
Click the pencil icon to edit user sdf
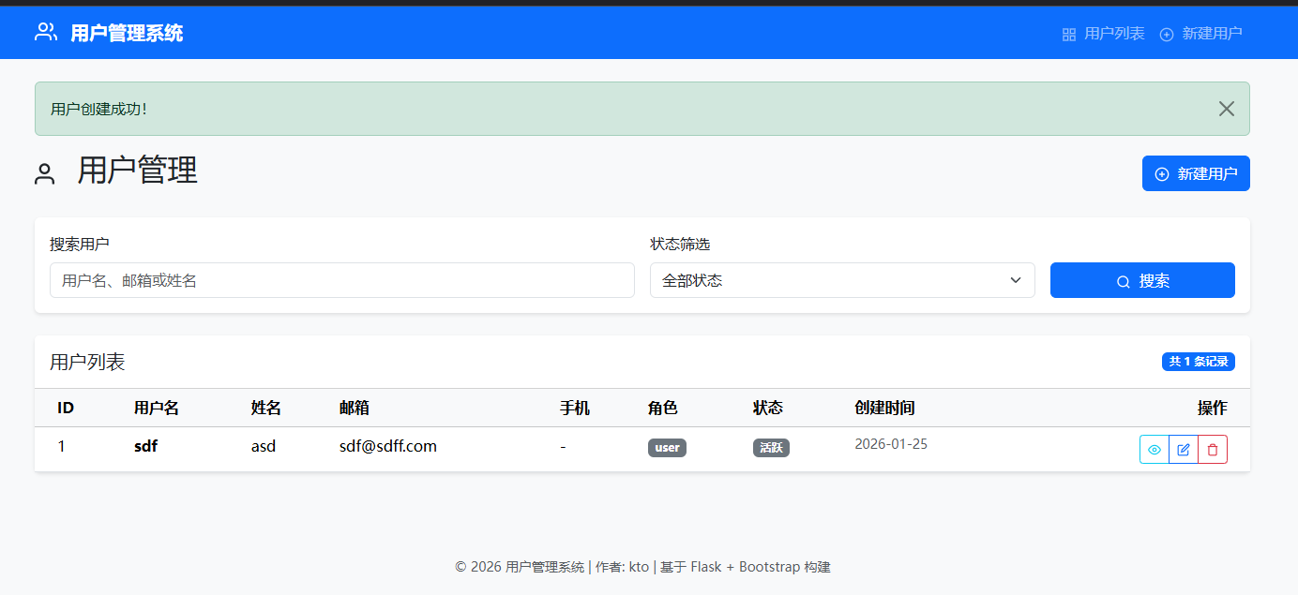1183,449
